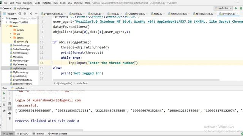Screen dimensions: 243x136
Task: Hide the Project panel with the minus icon
Action: (x=36, y=14)
